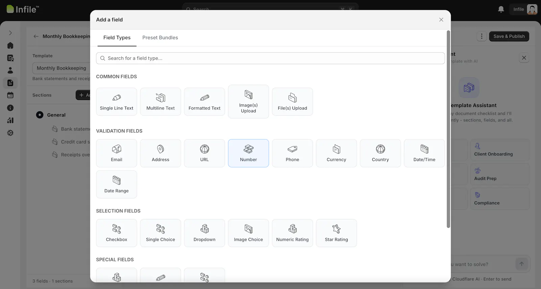Add a Single Line Text field

pos(116,102)
